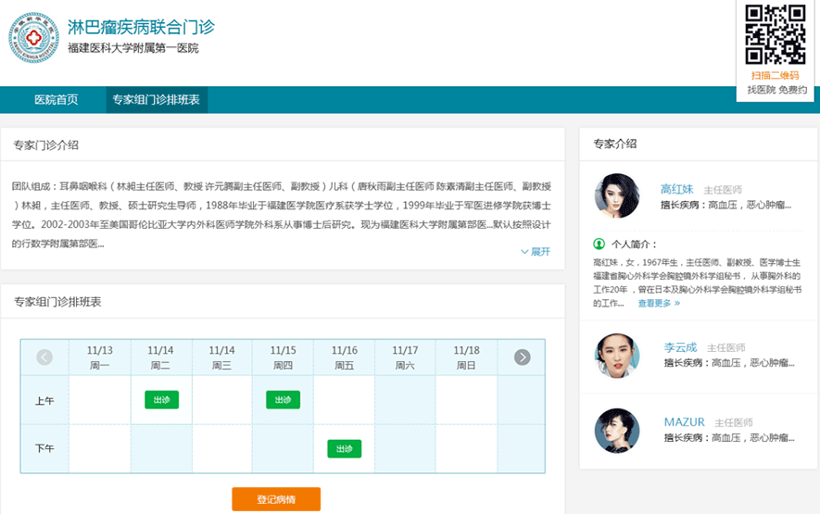Click the orange 登记病情 button

(276, 499)
